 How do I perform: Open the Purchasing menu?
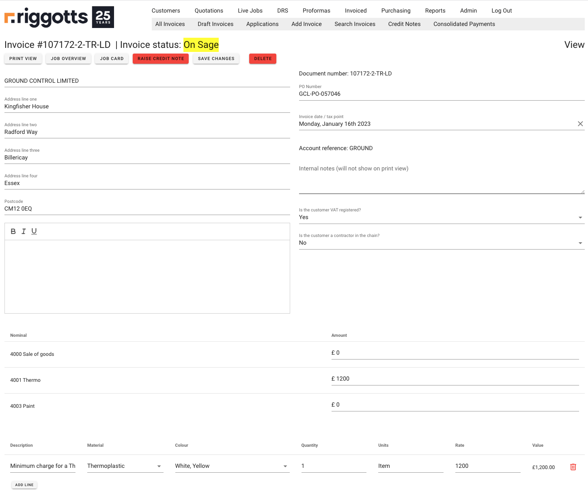pyautogui.click(x=396, y=11)
